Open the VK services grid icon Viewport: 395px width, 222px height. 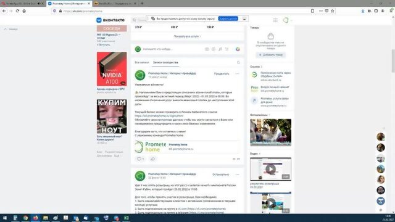click(275, 20)
